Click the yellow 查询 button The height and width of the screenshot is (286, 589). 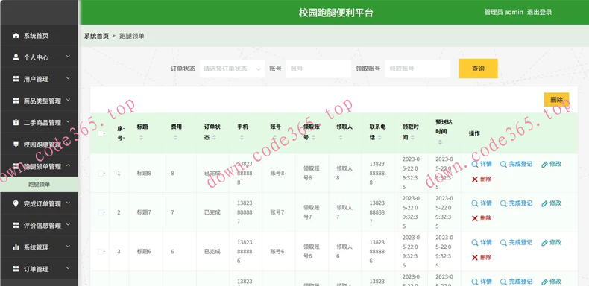pyautogui.click(x=478, y=69)
